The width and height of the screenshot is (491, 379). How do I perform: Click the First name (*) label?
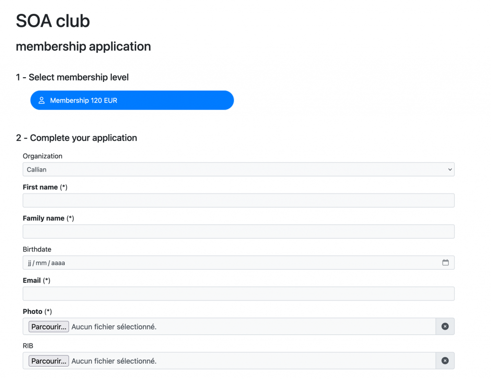tap(45, 187)
